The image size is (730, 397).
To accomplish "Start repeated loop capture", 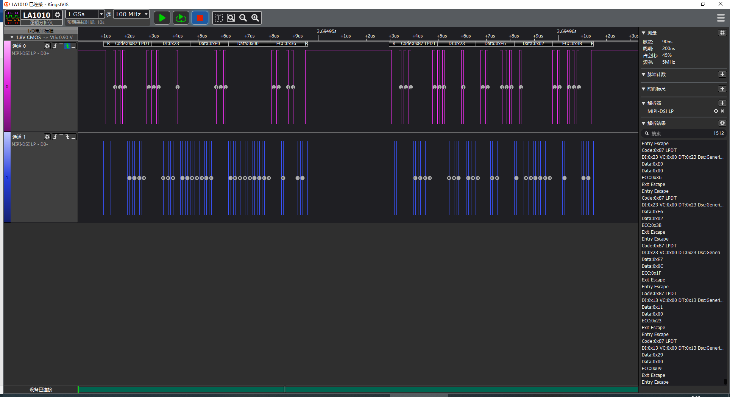I will (x=181, y=18).
